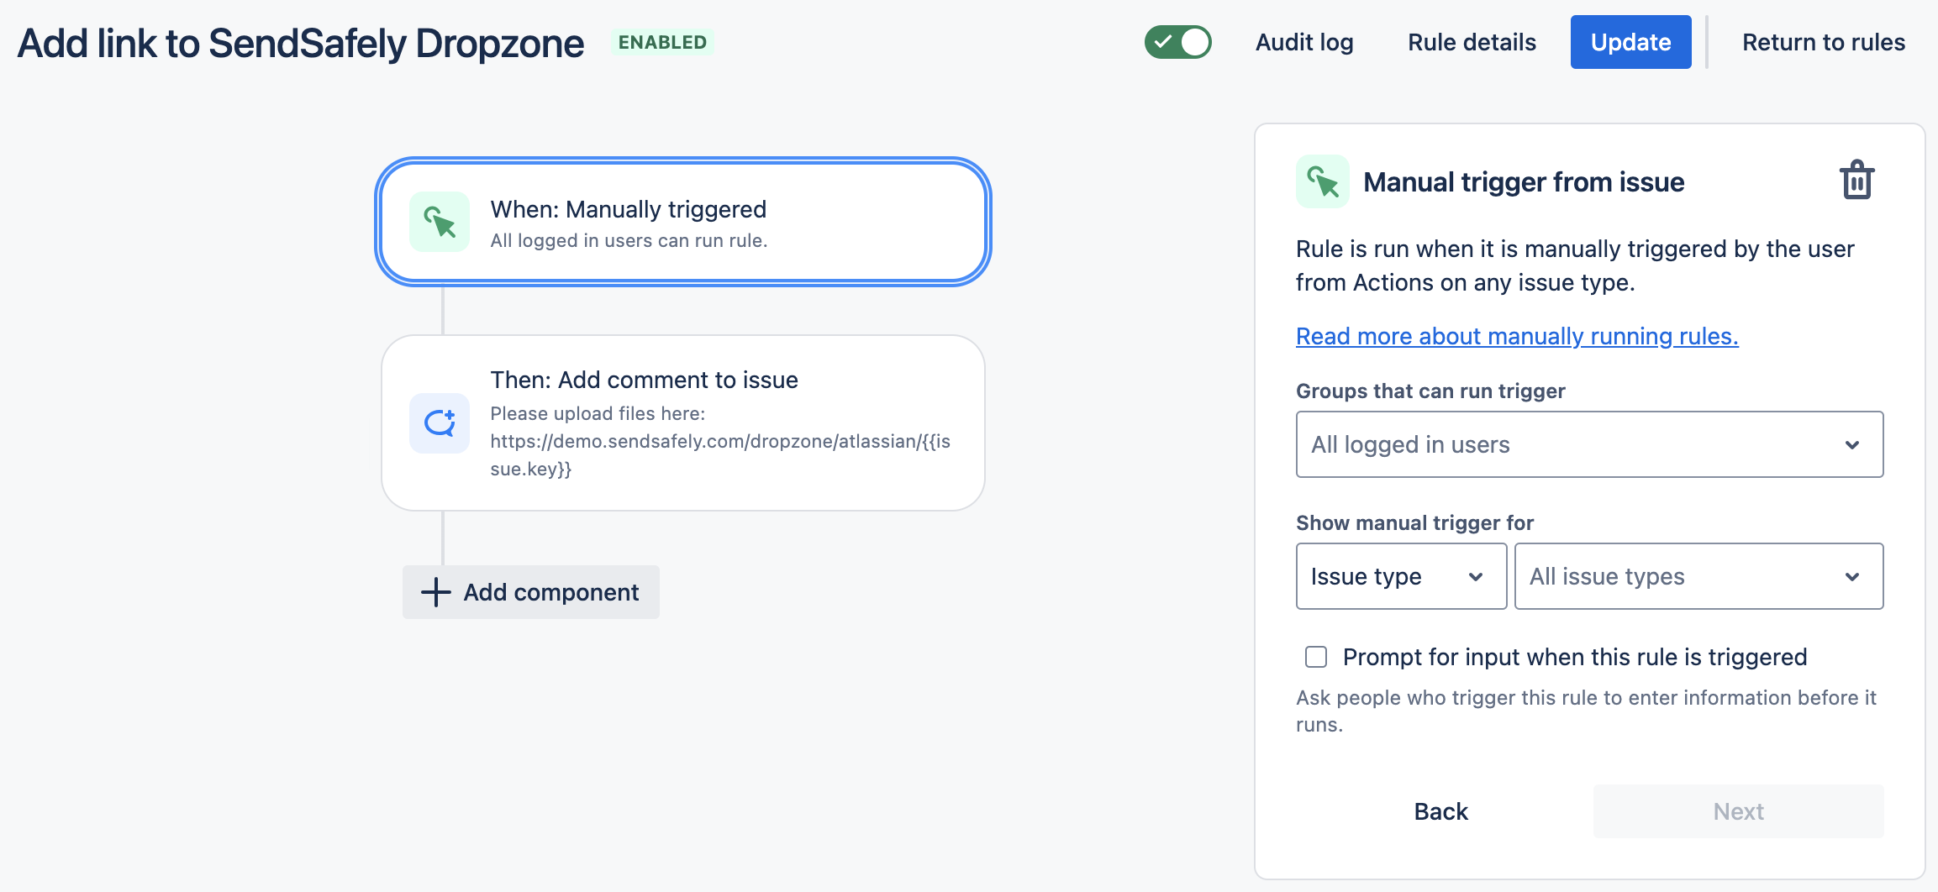
Task: Open Rule details
Action: pos(1472,42)
